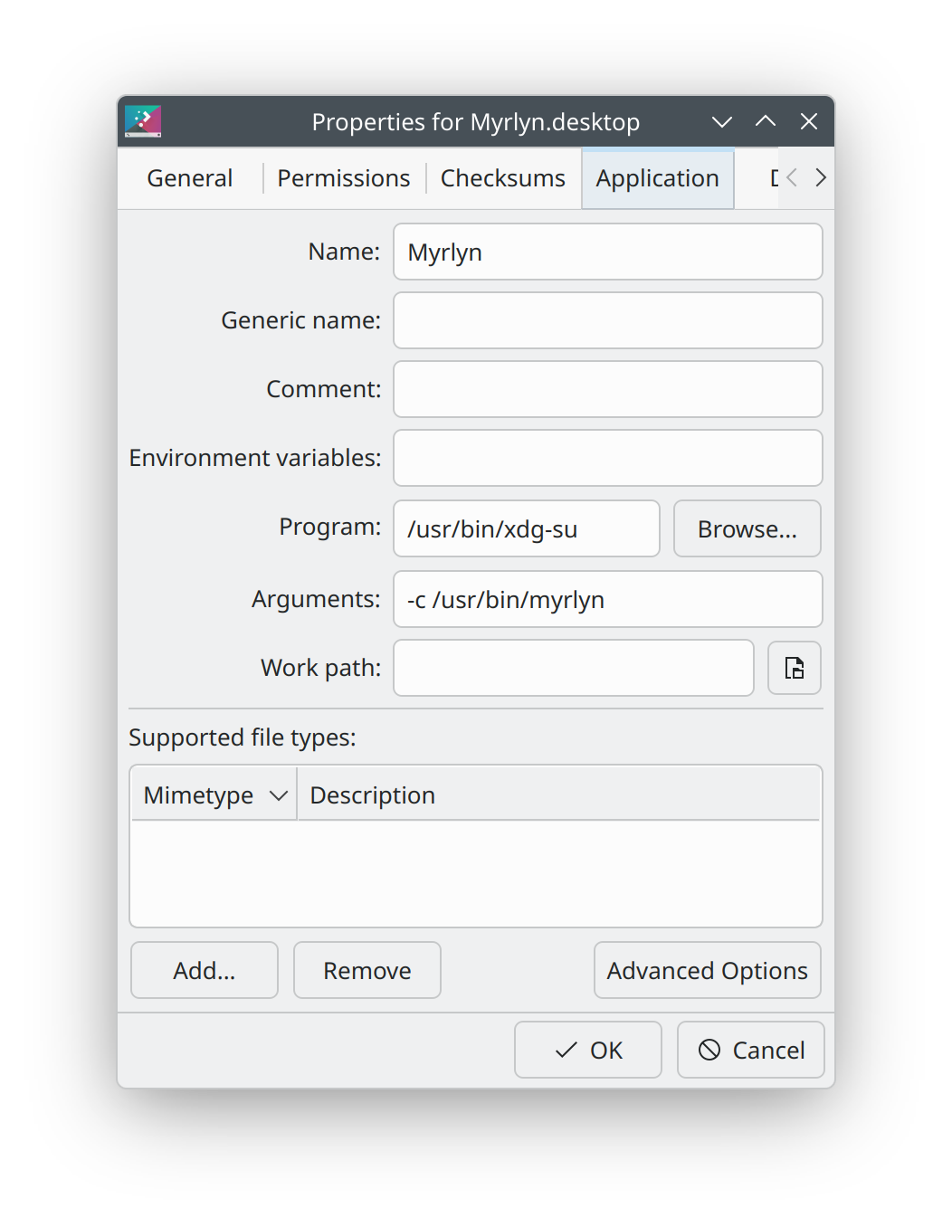952x1227 pixels.
Task: Remove the selected mimetype
Action: click(367, 970)
